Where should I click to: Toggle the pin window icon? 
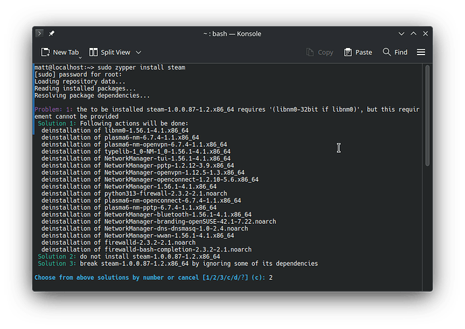pos(52,33)
